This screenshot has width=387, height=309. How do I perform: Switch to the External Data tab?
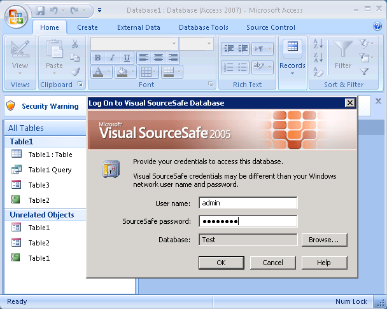pyautogui.click(x=138, y=27)
